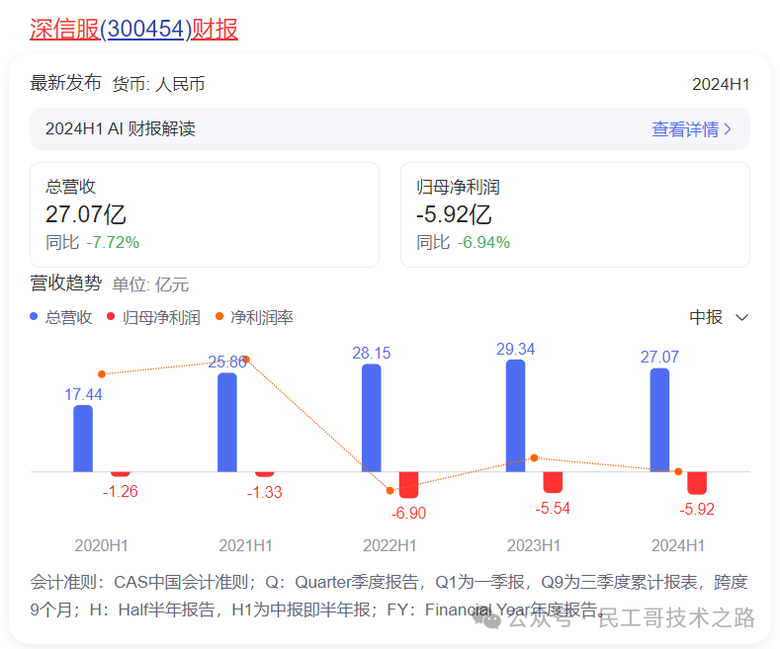Click the 2024H1 red net profit bar

[697, 483]
